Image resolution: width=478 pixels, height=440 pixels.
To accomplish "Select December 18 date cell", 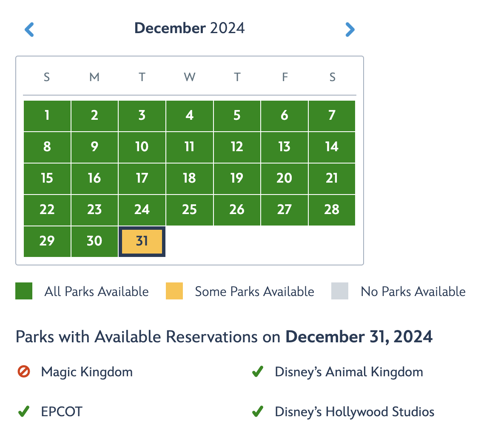I will tap(189, 178).
